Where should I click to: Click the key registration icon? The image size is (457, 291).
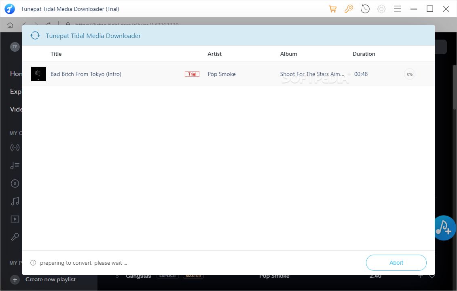(349, 9)
